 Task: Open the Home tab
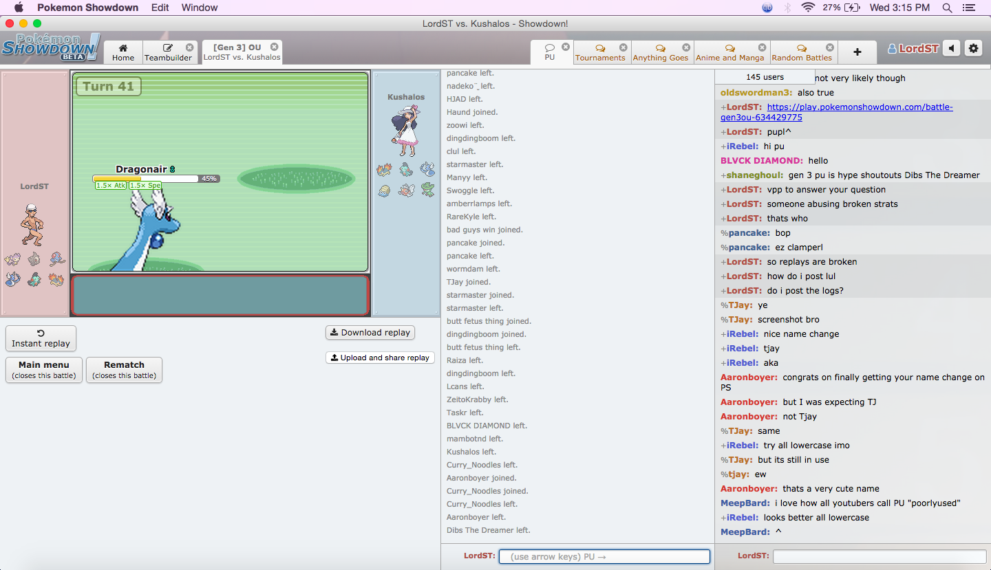123,52
